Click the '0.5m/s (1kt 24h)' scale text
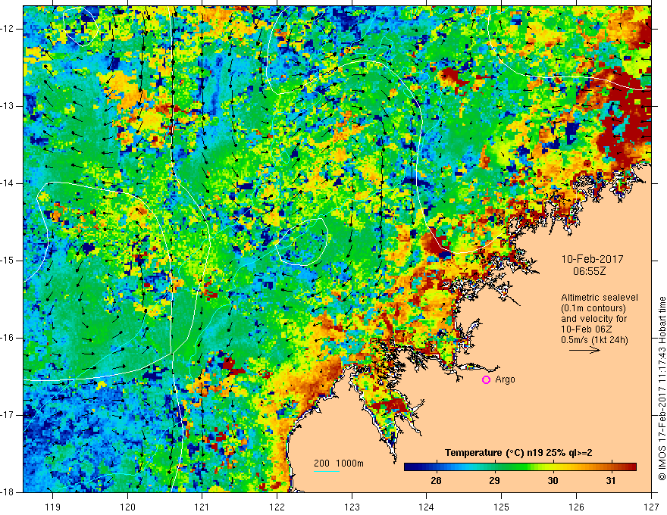 pos(594,340)
